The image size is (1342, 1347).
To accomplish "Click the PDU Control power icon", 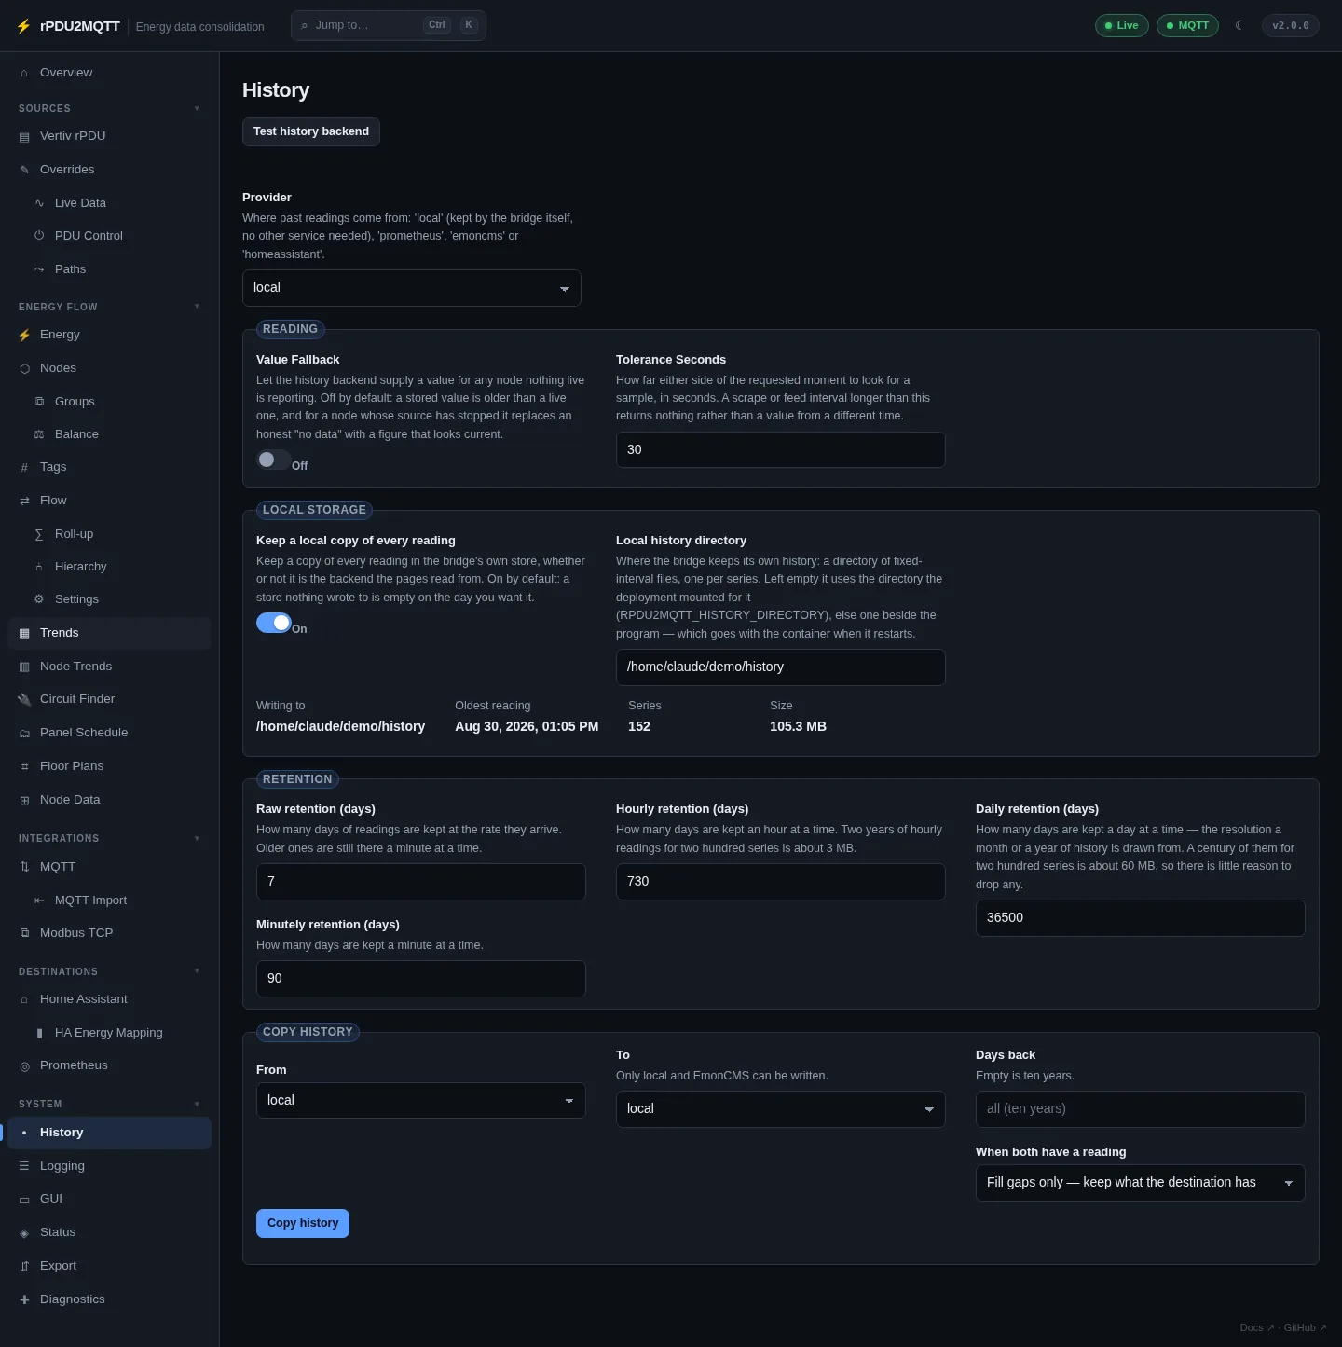I will coord(39,236).
